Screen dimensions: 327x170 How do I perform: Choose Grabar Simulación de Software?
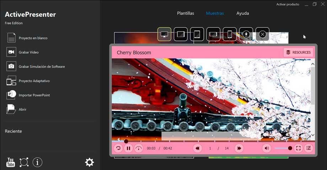(x=36, y=66)
